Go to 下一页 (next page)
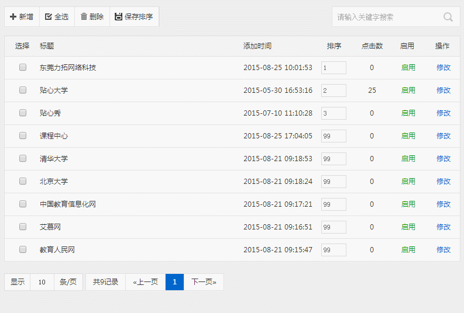The image size is (464, 313). 204,282
